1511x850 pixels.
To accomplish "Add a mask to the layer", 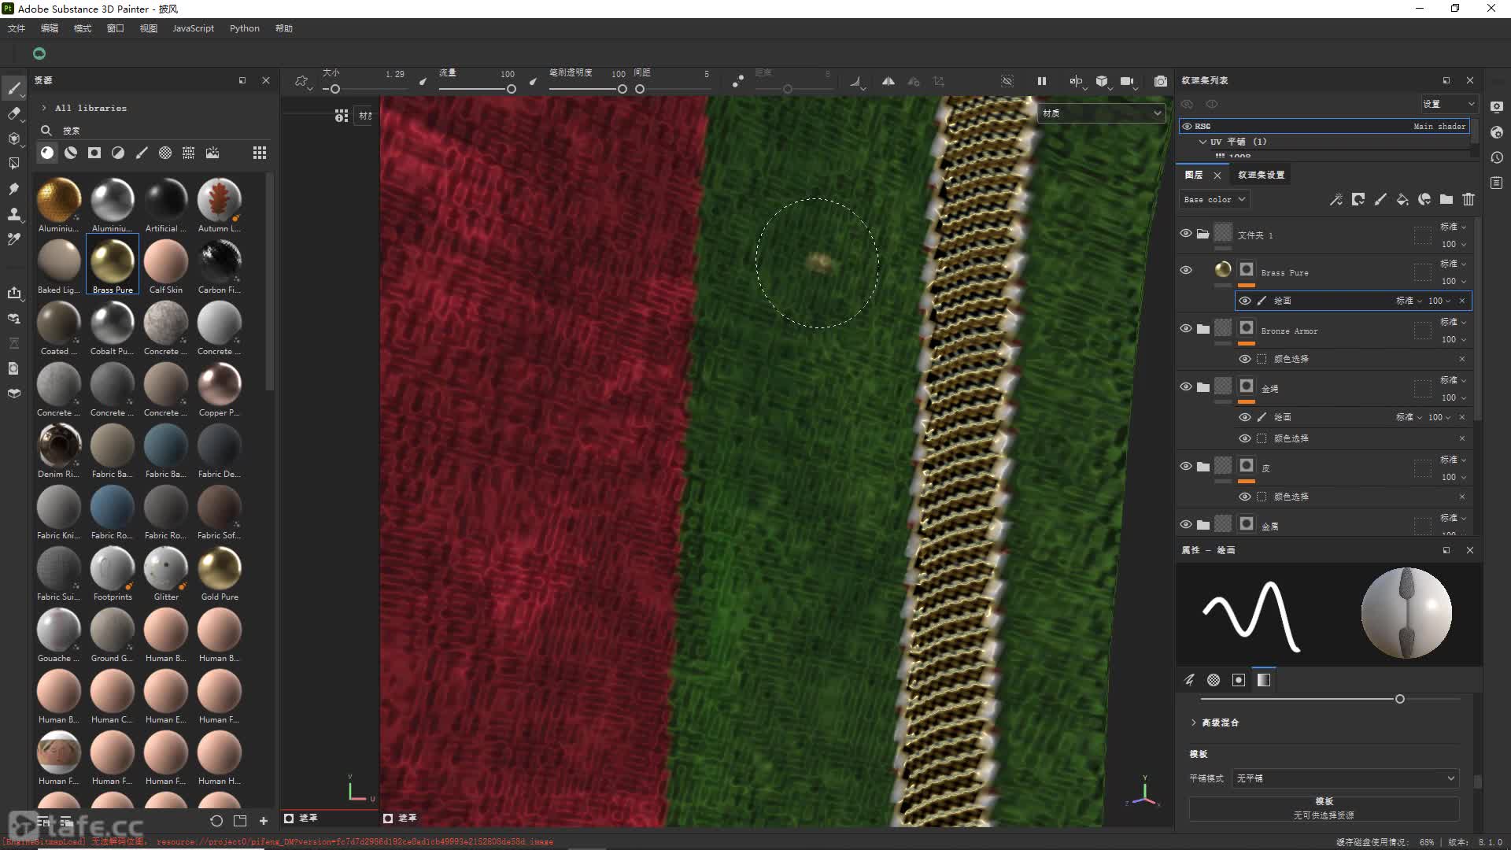I will pos(1358,199).
